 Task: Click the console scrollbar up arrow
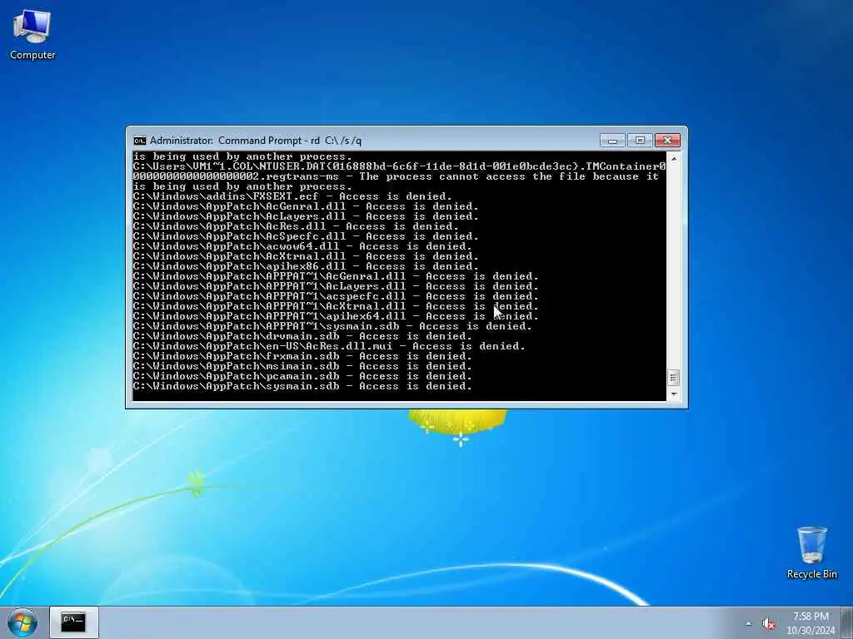point(673,158)
